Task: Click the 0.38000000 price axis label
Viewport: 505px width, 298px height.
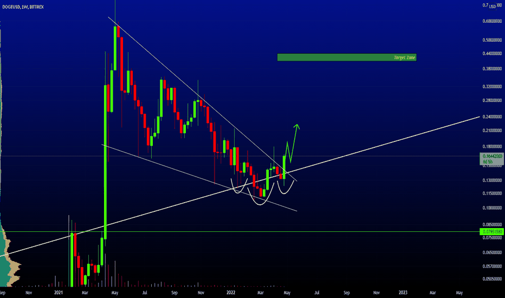Action: [x=492, y=69]
